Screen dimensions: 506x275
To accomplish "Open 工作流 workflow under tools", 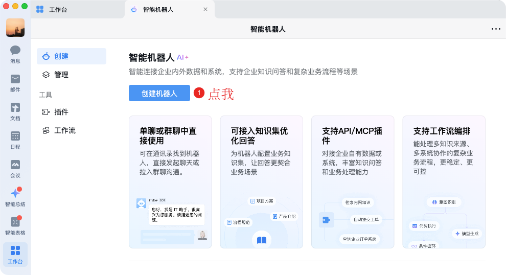I will tap(71, 130).
